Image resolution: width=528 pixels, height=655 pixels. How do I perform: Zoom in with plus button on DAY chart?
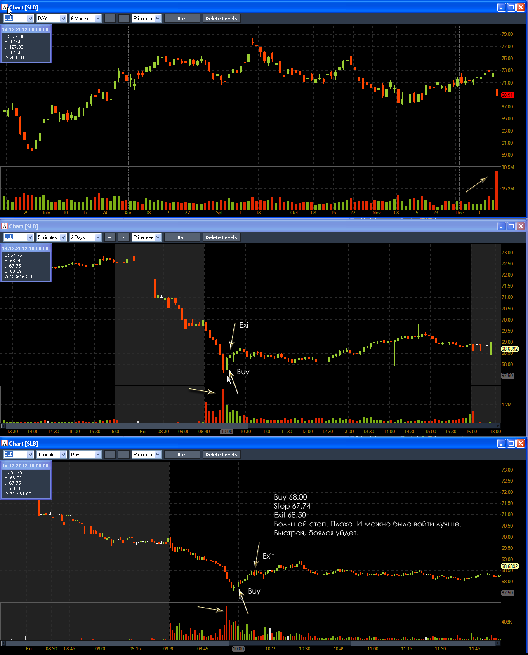(x=110, y=19)
